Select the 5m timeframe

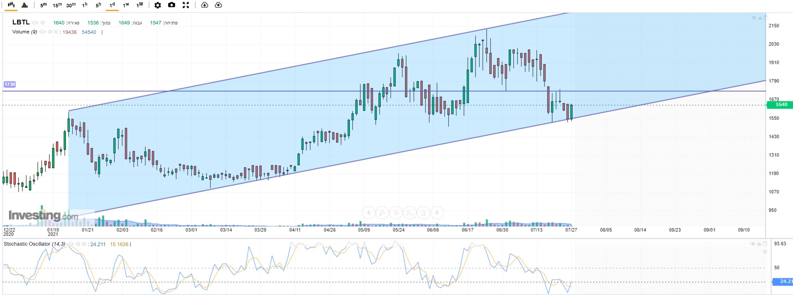click(x=44, y=5)
